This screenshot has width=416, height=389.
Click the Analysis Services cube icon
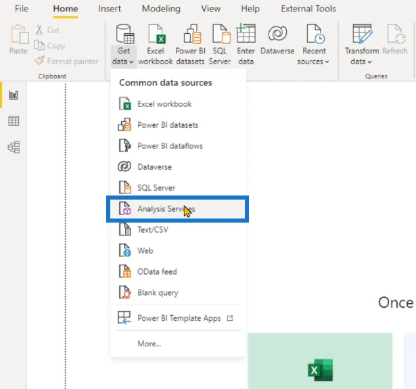point(124,208)
